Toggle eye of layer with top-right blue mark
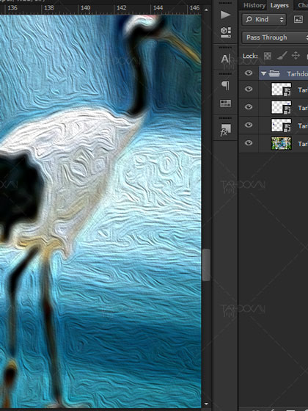This screenshot has width=308, height=411. [249, 107]
